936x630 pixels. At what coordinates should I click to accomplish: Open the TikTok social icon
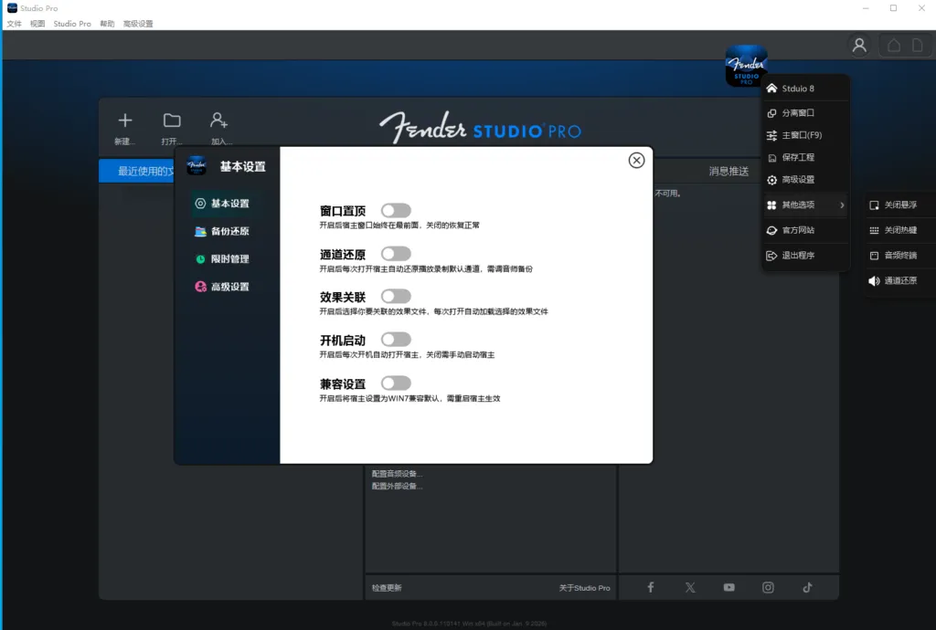pyautogui.click(x=808, y=588)
